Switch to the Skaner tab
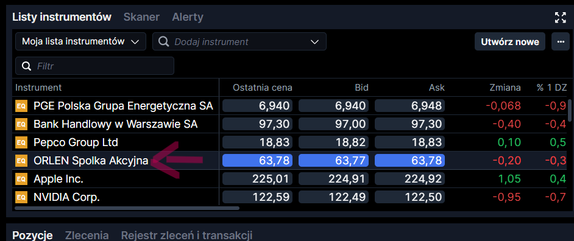 point(141,17)
